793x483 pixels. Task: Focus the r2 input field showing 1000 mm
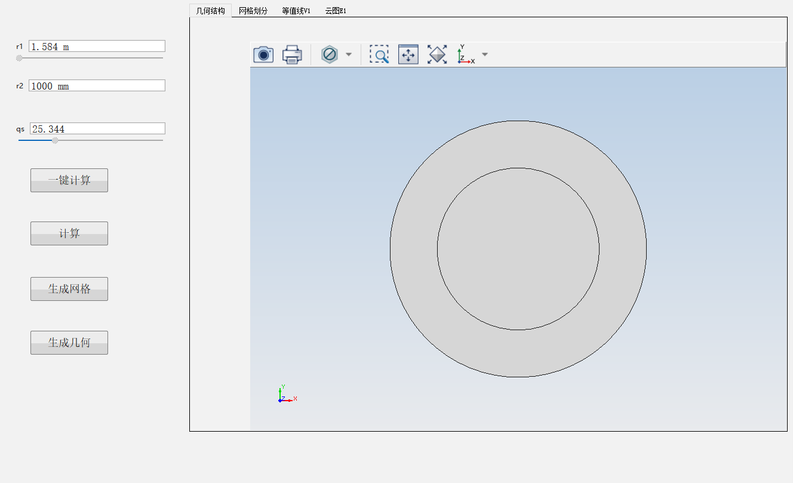[97, 85]
